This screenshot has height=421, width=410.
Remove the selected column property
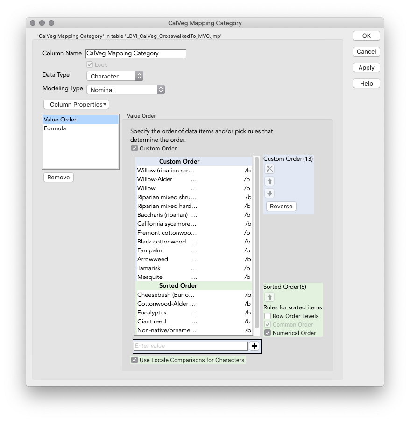click(x=58, y=177)
